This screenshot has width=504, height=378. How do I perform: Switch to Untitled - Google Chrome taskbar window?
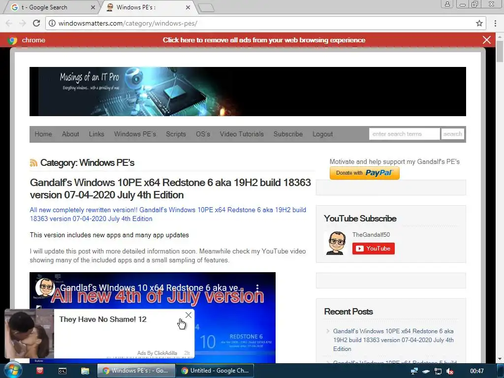pos(215,371)
